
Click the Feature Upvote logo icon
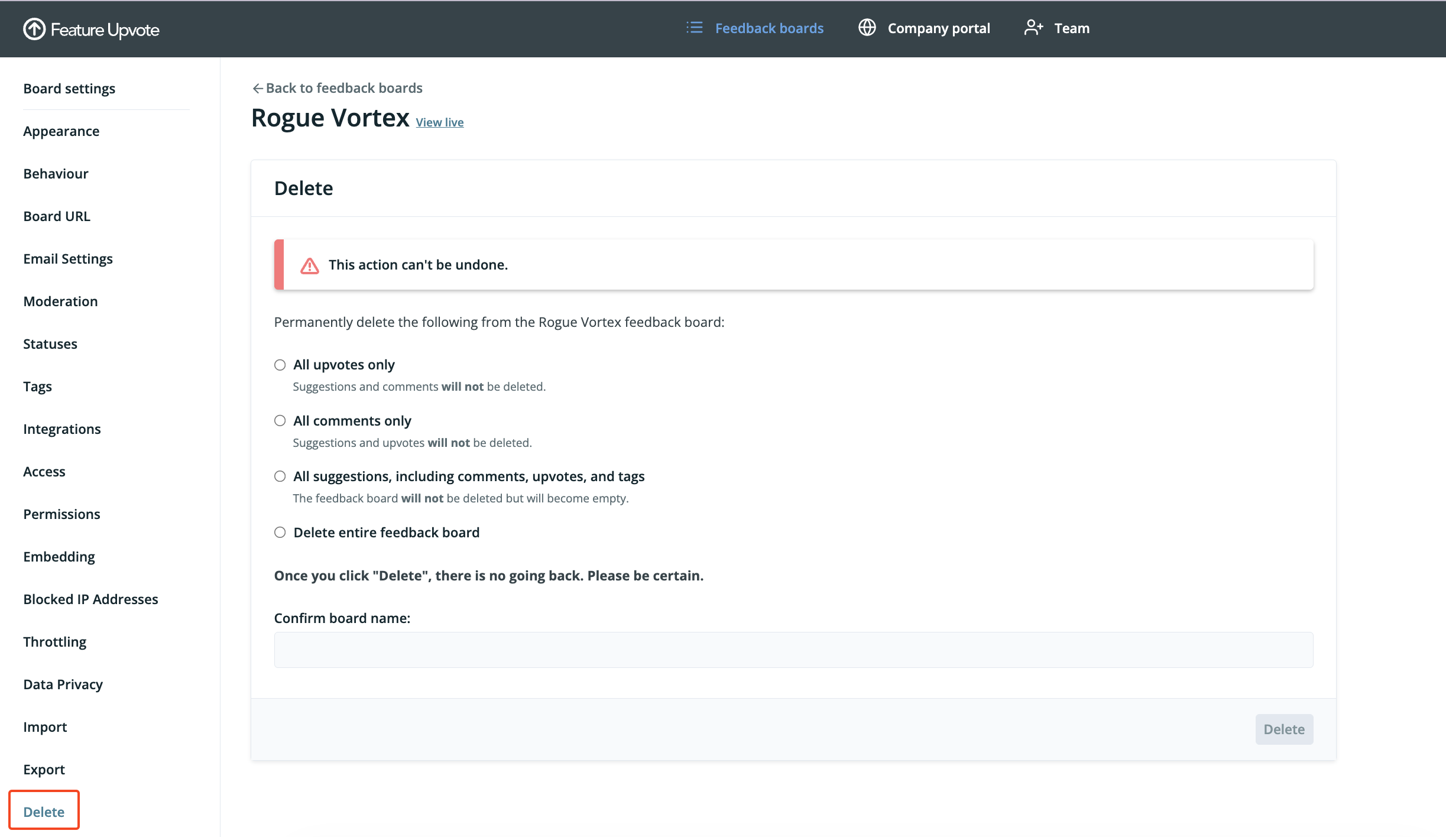coord(34,29)
